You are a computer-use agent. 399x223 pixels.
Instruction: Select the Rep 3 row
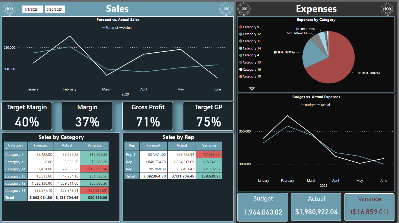coord(173,169)
